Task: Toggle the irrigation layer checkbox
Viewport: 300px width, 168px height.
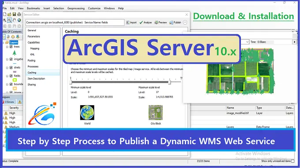Action: 11,59
